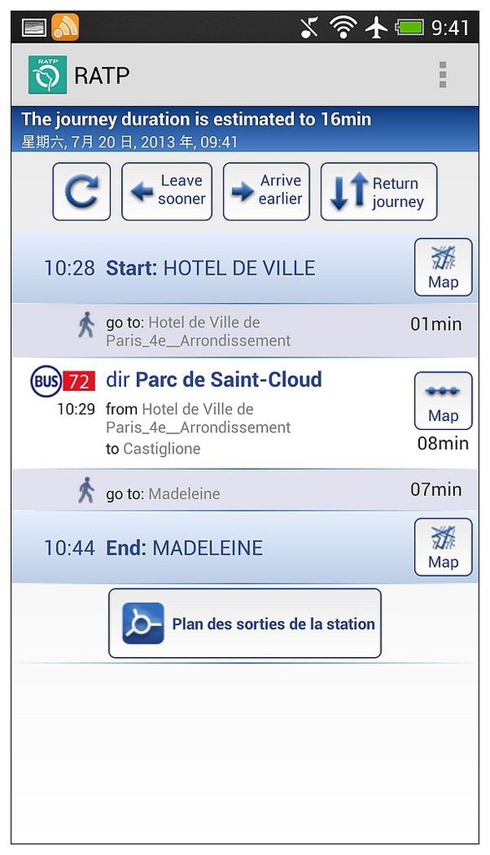The width and height of the screenshot is (490, 855).
Task: Select the Return journey button
Action: 379,191
